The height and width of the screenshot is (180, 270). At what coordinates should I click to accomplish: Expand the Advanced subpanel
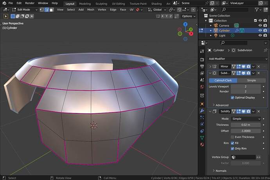pos(221,105)
